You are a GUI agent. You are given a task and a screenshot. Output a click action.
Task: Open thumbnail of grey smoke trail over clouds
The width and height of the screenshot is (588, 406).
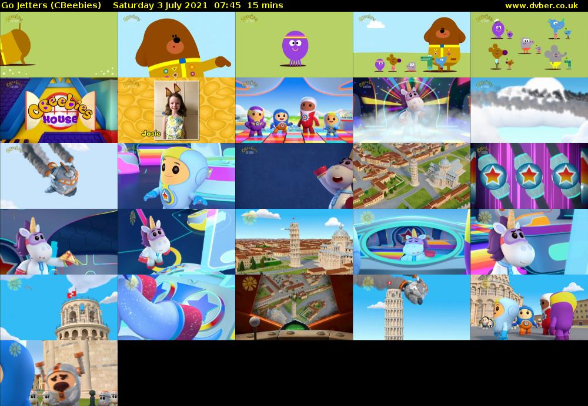click(529, 110)
